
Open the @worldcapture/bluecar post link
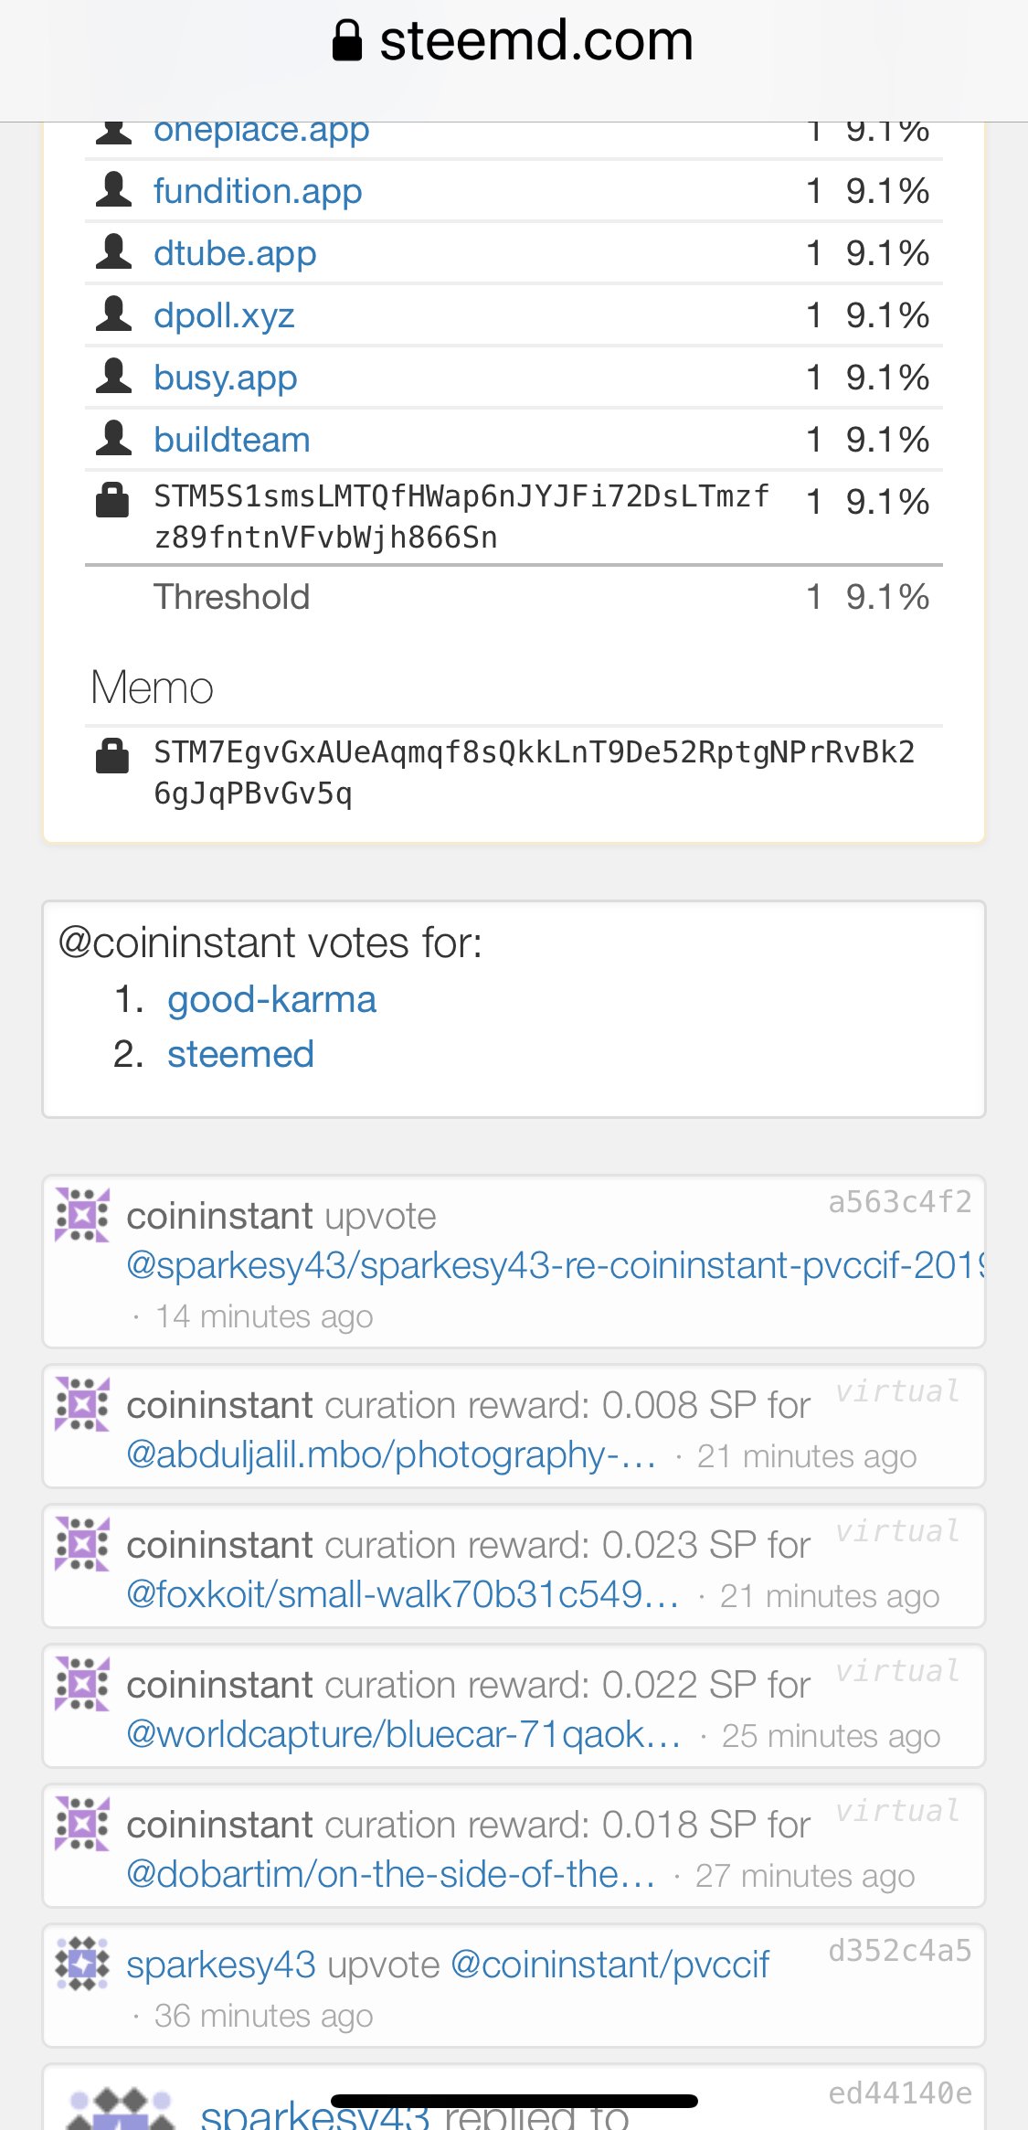[x=403, y=1734]
